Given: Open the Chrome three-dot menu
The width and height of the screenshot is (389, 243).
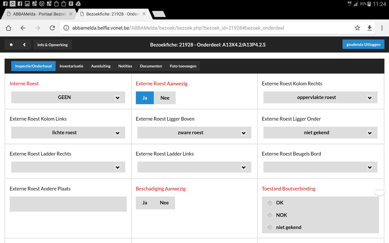Looking at the screenshot, I should (x=382, y=28).
